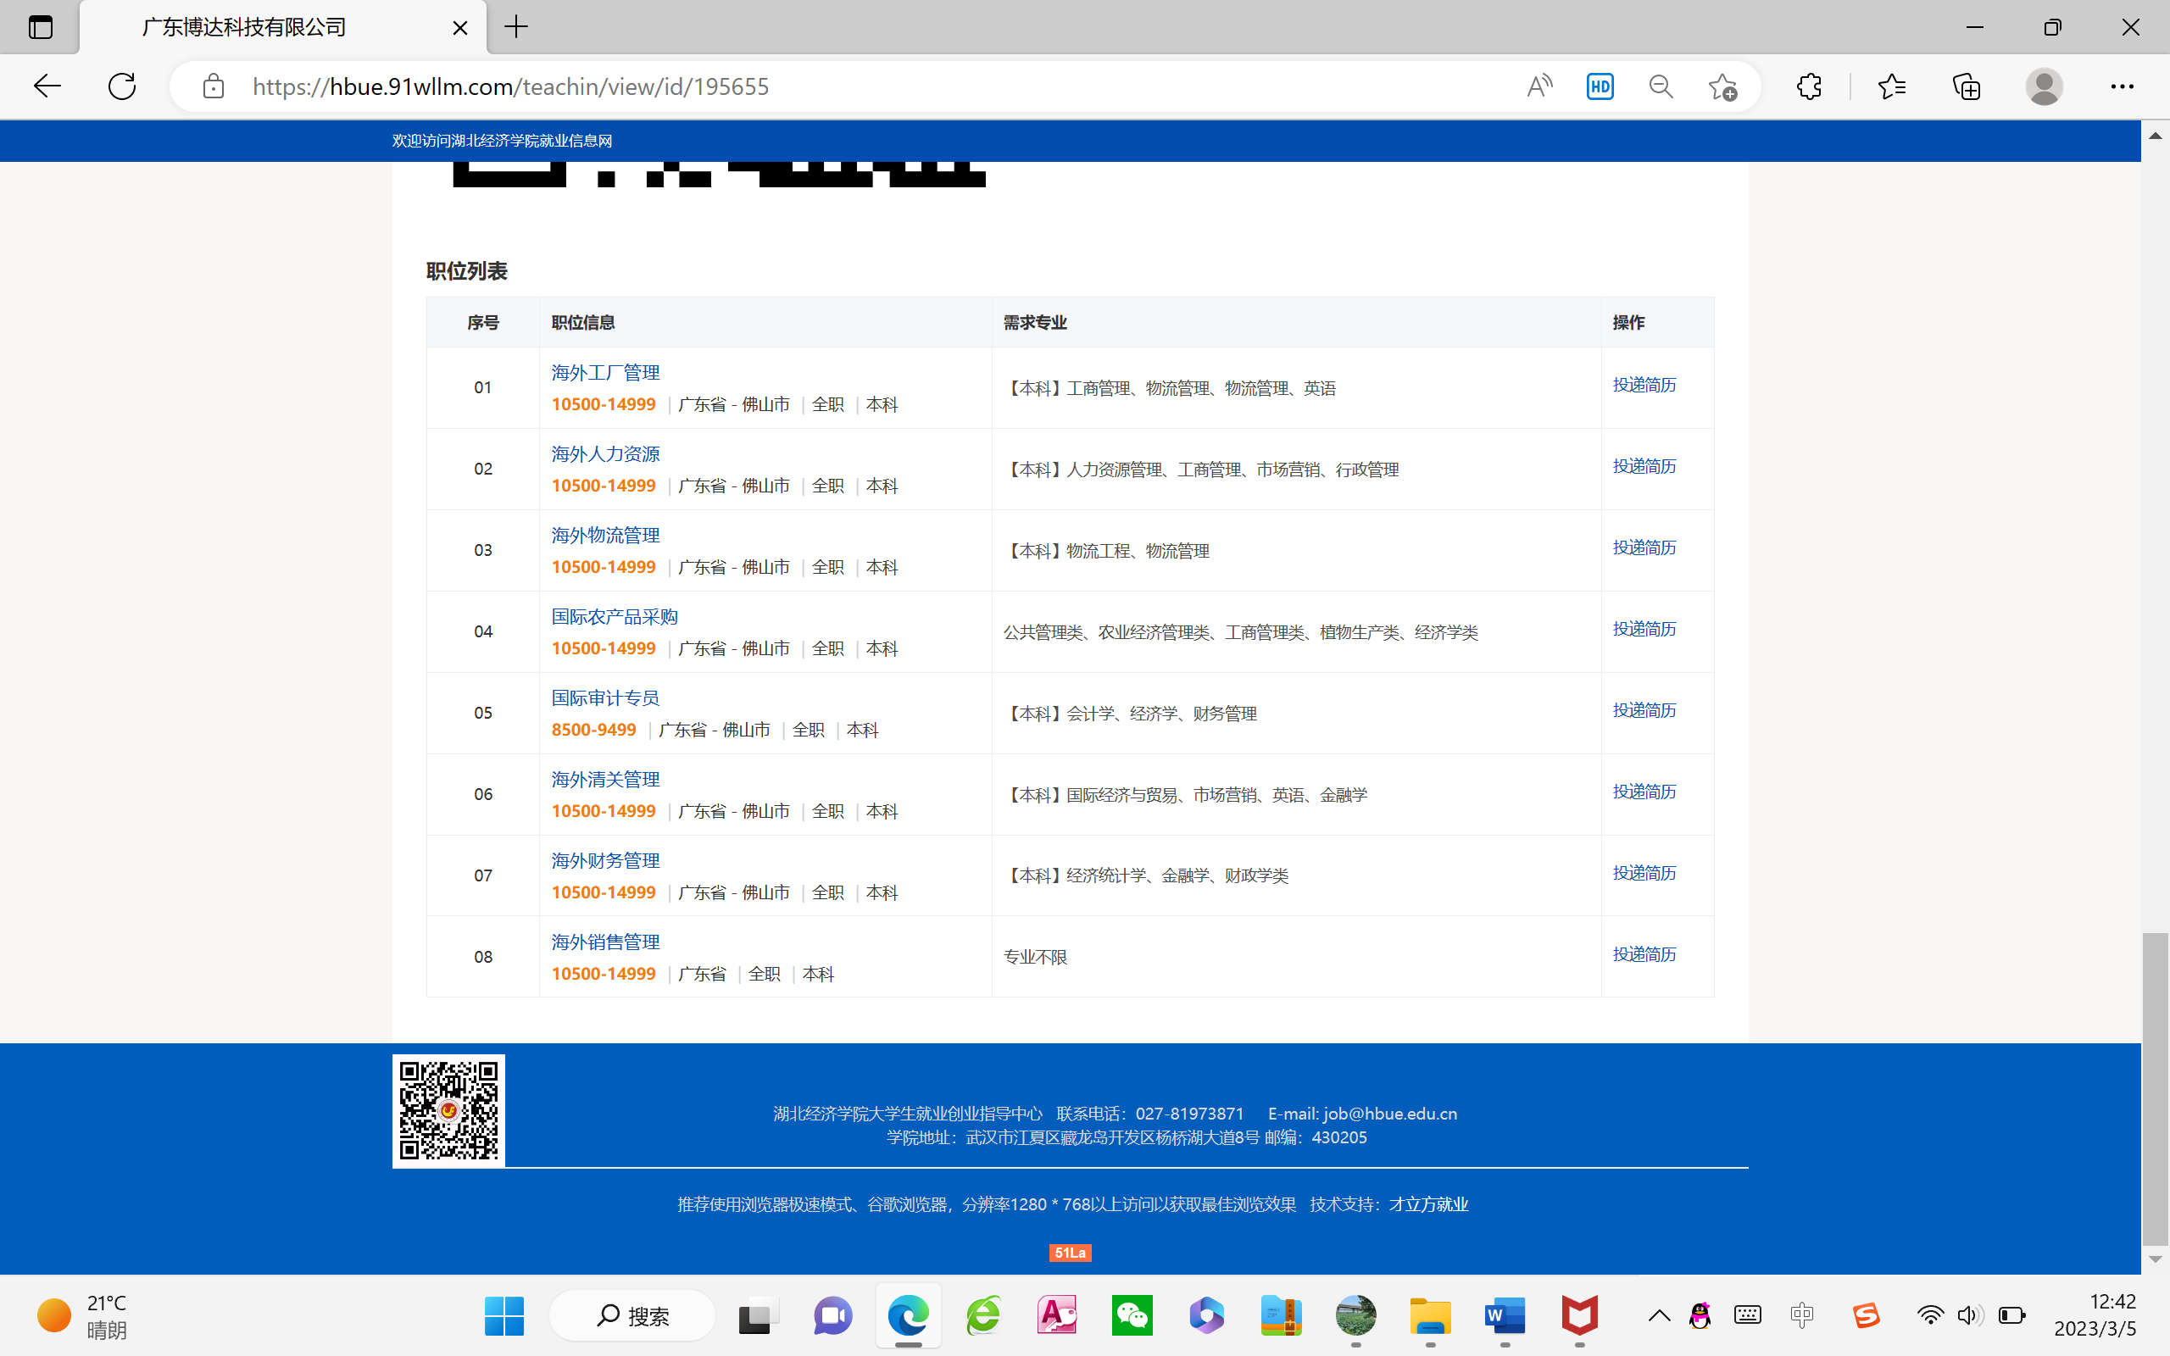Add page to favorites star icon

point(1722,86)
